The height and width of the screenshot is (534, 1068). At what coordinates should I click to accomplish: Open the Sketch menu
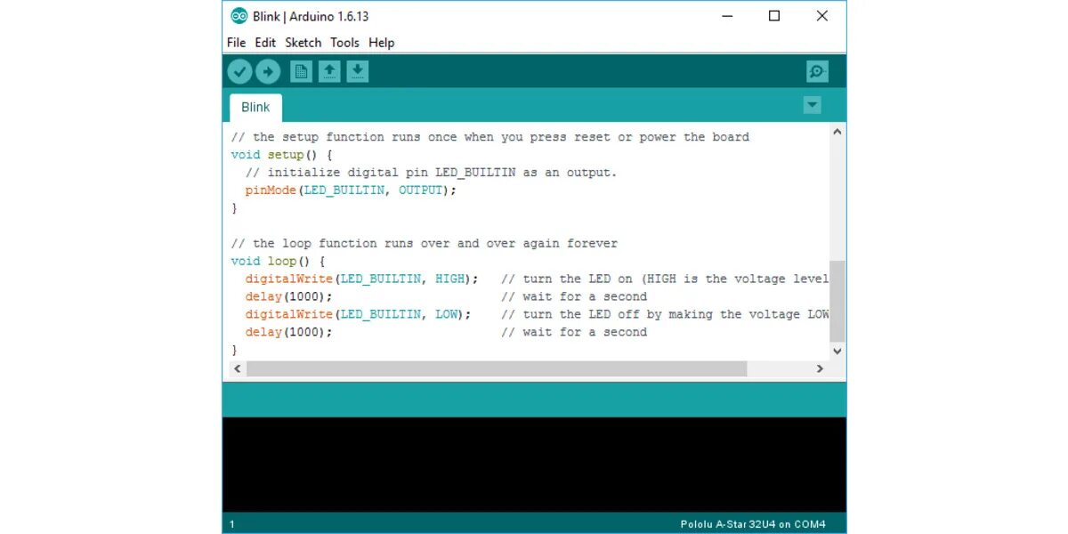(303, 43)
